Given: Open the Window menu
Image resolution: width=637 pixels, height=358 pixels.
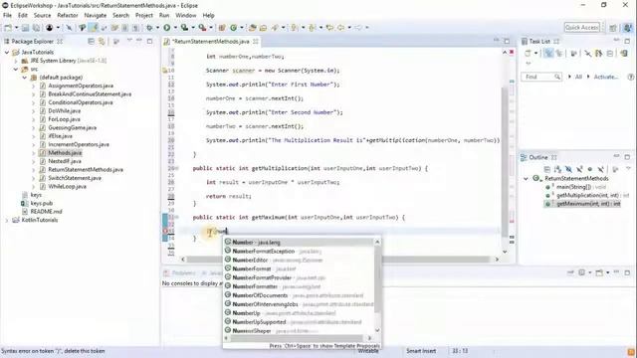Looking at the screenshot, I should pyautogui.click(x=186, y=15).
